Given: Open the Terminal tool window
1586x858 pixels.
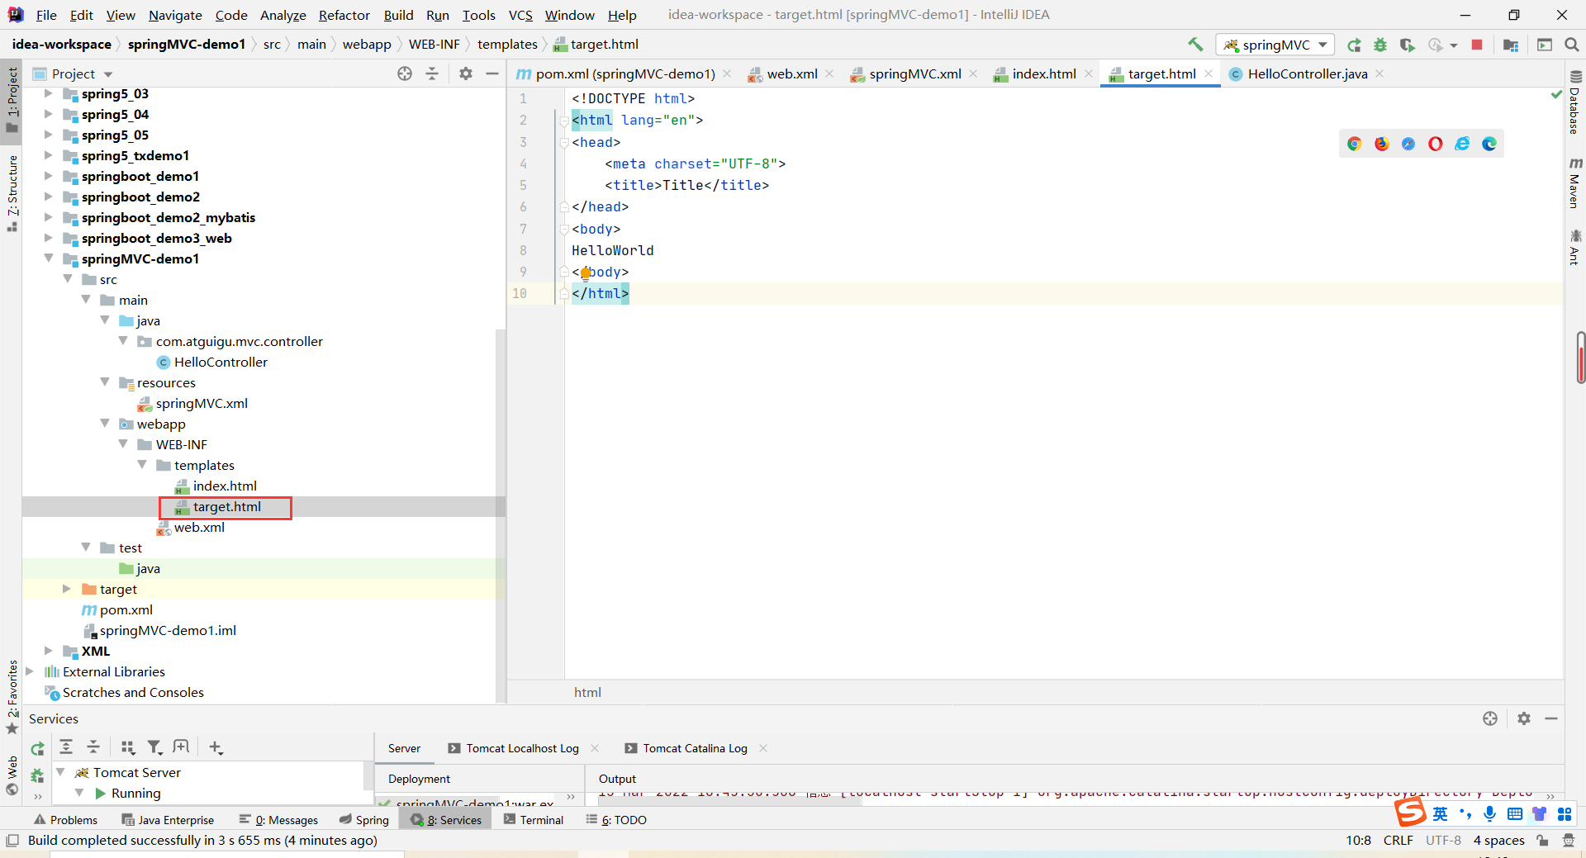Looking at the screenshot, I should [x=533, y=819].
